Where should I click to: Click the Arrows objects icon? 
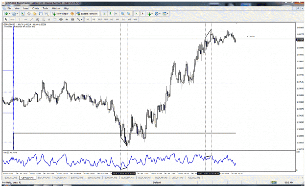[78, 19]
